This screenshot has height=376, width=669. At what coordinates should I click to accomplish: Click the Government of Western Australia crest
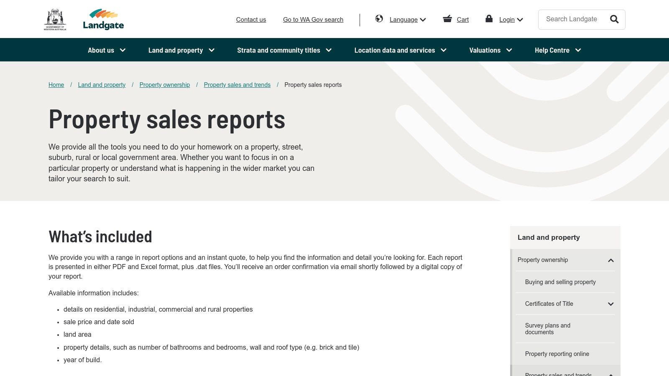point(56,18)
